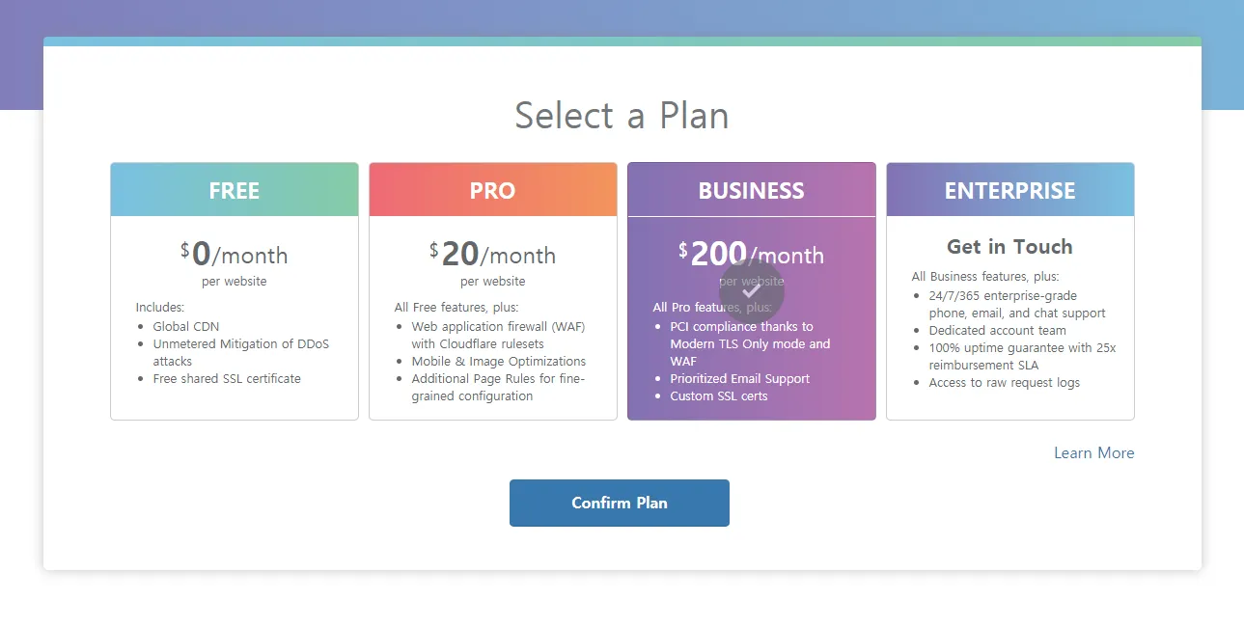Click the Global CDN feature item

click(x=186, y=326)
